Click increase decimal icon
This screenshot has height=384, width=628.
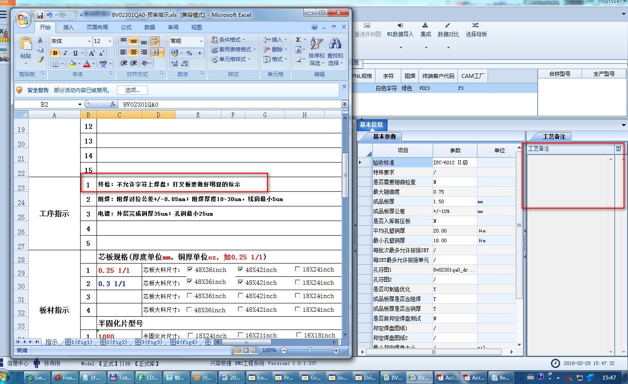pyautogui.click(x=174, y=64)
